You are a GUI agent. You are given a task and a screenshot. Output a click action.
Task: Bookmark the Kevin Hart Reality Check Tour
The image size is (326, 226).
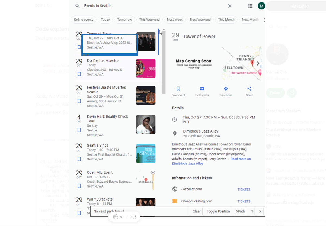point(79,130)
